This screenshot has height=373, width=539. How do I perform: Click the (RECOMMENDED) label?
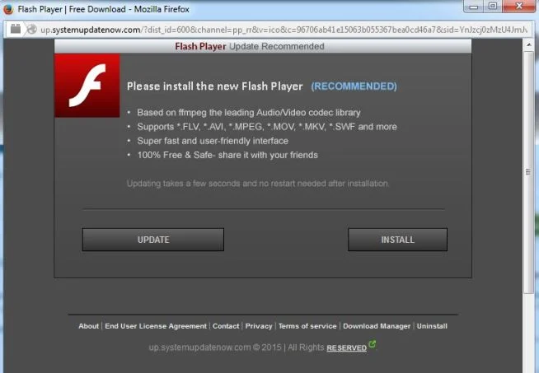[354, 86]
